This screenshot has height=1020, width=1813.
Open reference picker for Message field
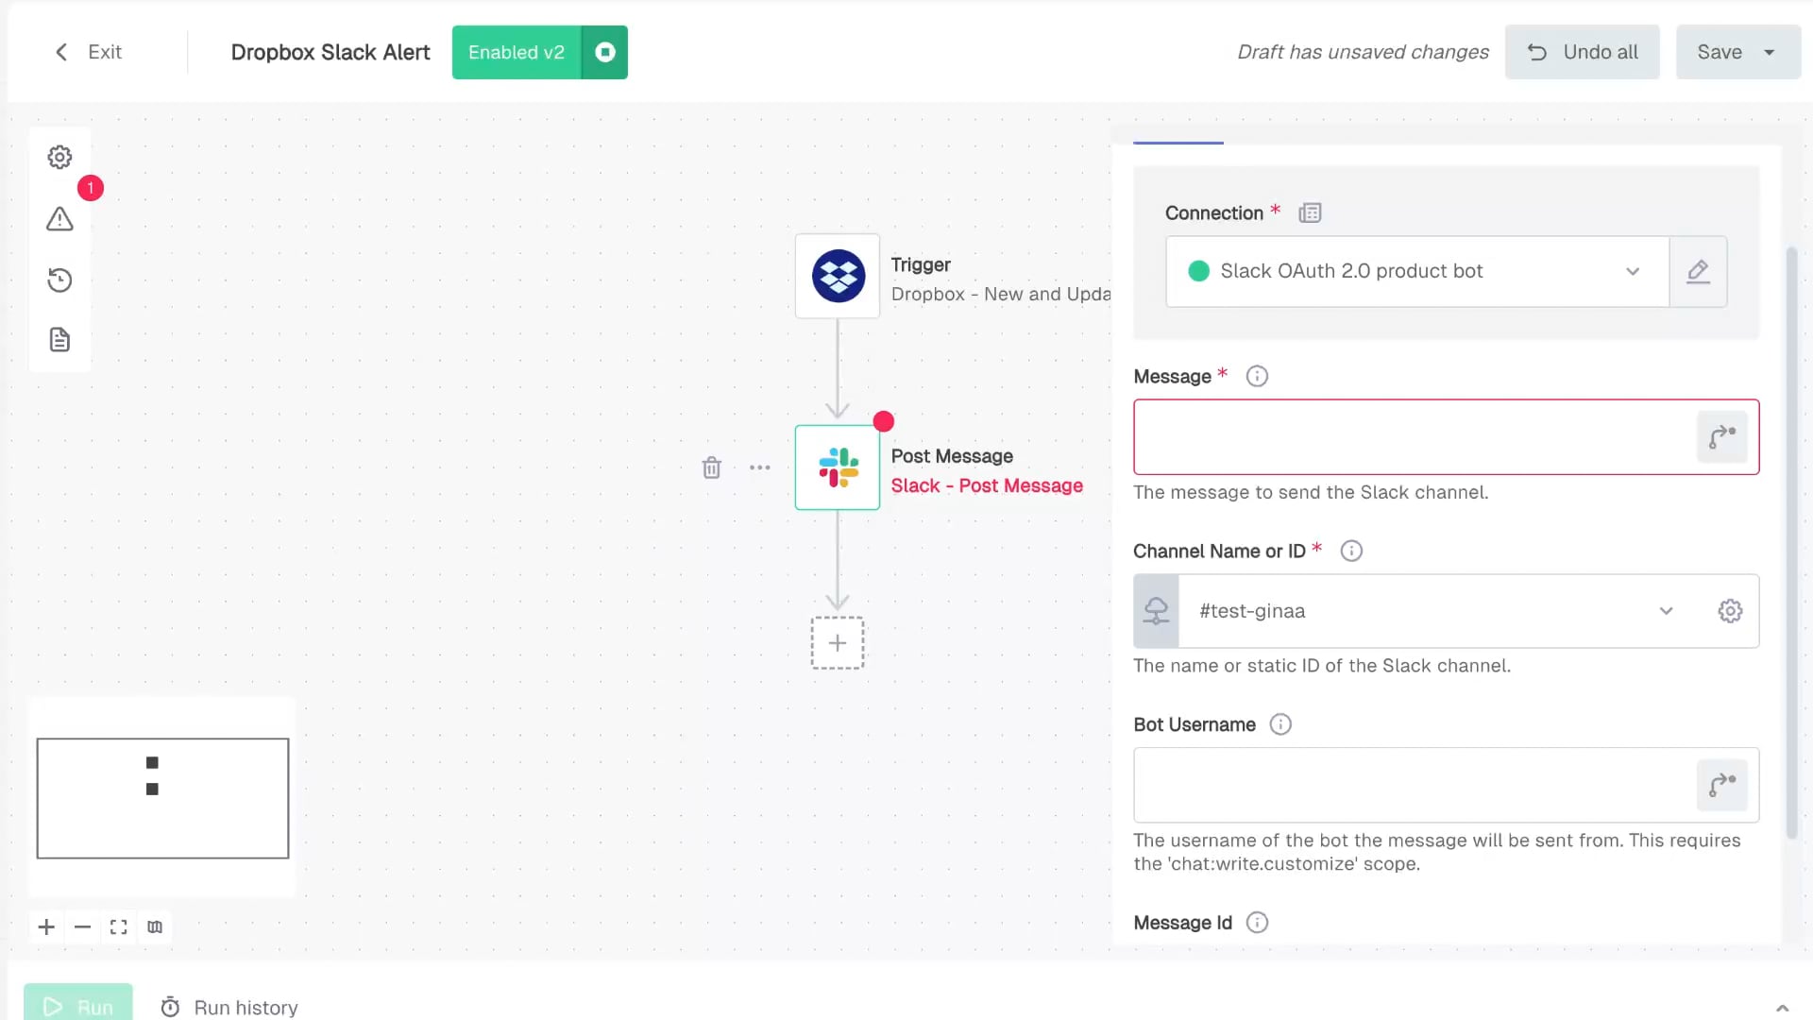[1722, 437]
